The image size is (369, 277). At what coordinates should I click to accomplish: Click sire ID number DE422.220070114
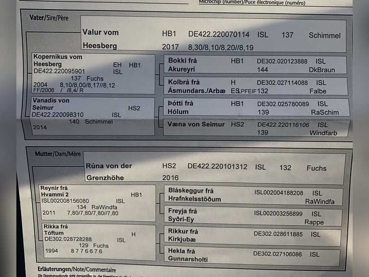[219, 34]
